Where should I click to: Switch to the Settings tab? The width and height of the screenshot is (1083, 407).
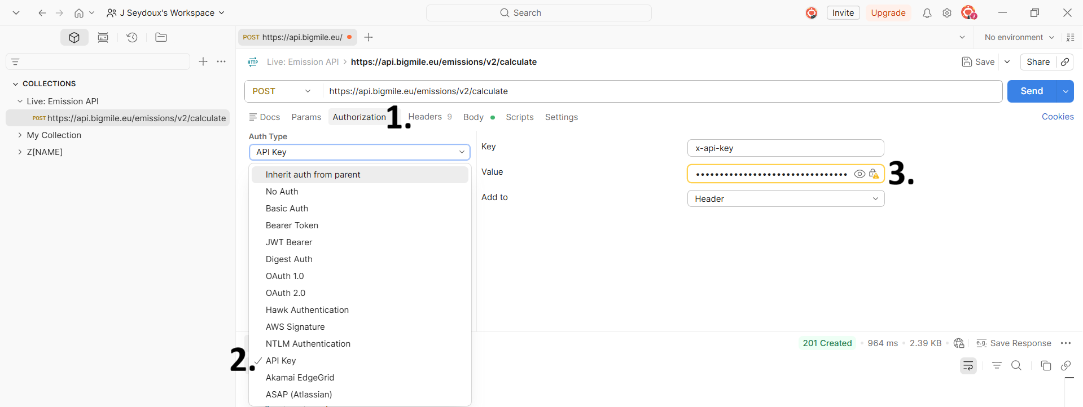click(562, 117)
